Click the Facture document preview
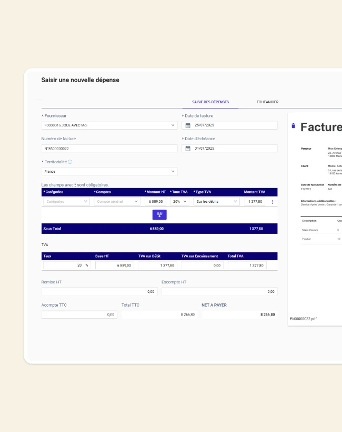The width and height of the screenshot is (342, 432). (x=316, y=211)
